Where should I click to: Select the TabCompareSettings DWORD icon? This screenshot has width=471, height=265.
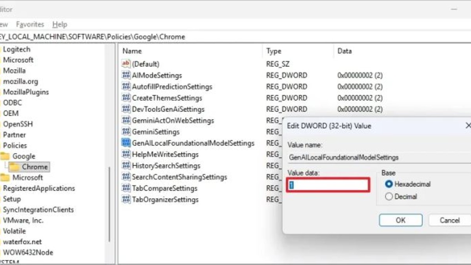(126, 188)
